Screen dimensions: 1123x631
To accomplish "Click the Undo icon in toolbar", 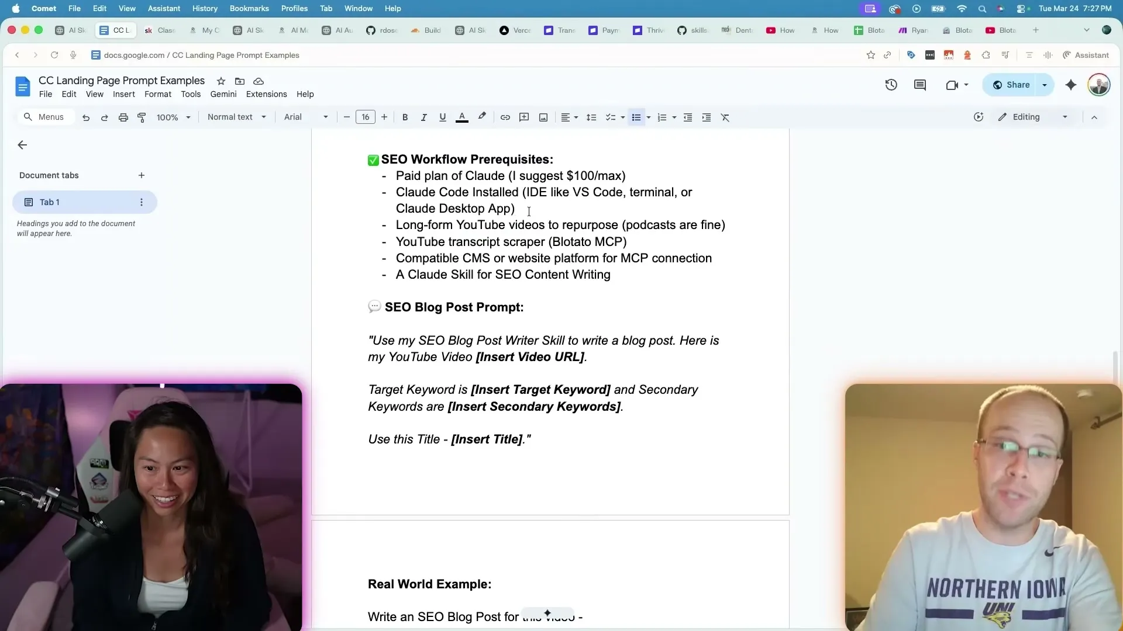I will 86,117.
